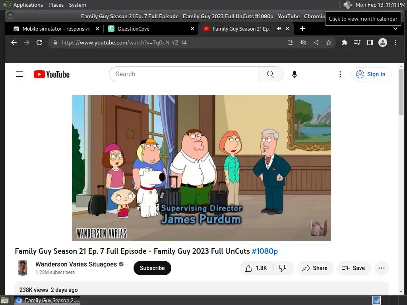Save video to a playlist

(x=353, y=268)
